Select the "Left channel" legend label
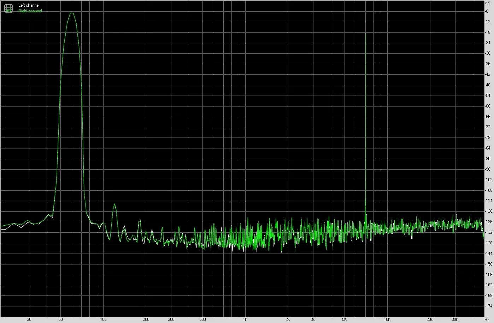 [29, 5]
